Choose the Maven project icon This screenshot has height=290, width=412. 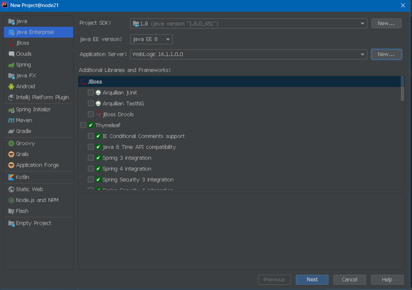[x=11, y=120]
